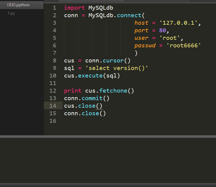Click the commit method on line 13
216x187 pixels.
92,98
